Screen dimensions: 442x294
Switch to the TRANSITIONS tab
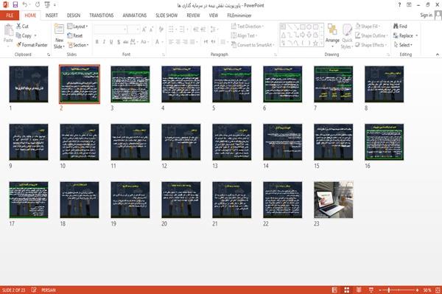[102, 15]
